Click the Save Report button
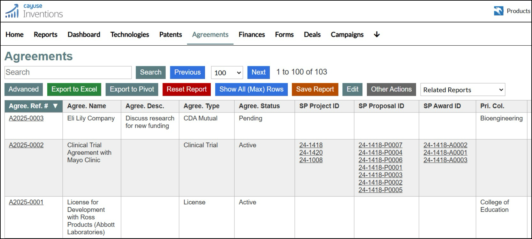532x239 pixels. click(315, 89)
